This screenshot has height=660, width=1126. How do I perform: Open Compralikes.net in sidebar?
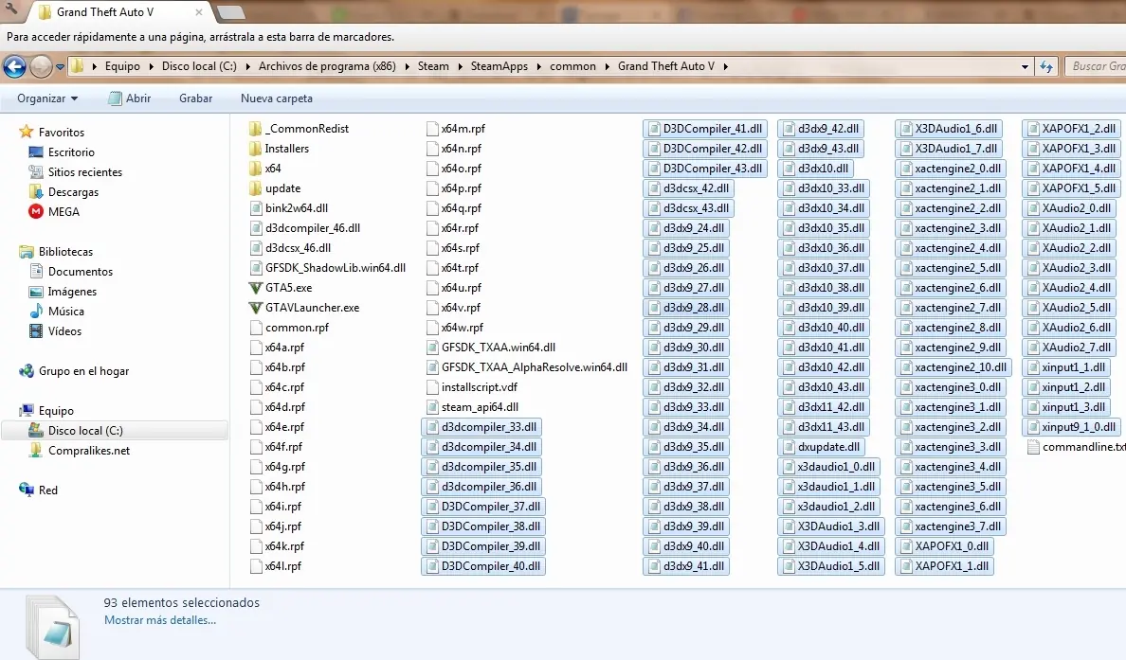[x=89, y=451]
